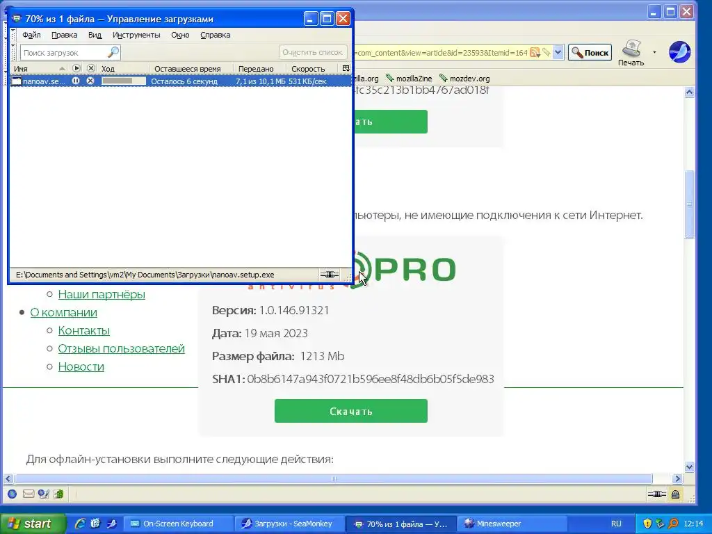712x534 pixels.
Task: Open the Composer icon in status bar
Action: [x=43, y=494]
